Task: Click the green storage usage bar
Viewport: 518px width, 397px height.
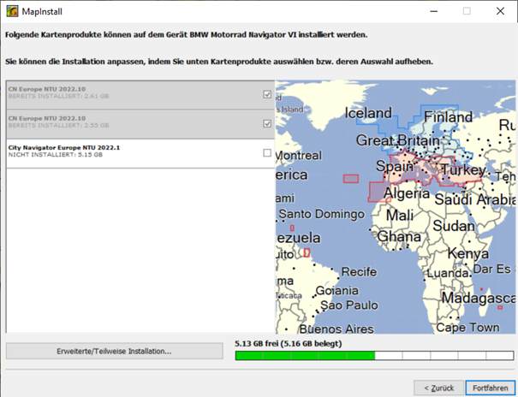Action: pyautogui.click(x=304, y=354)
